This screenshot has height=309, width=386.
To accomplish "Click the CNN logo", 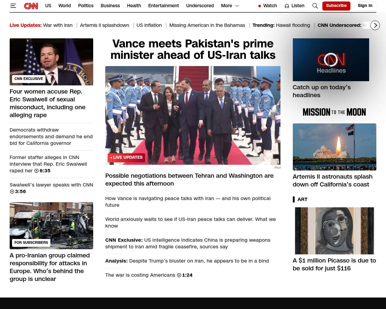I will 31,6.
